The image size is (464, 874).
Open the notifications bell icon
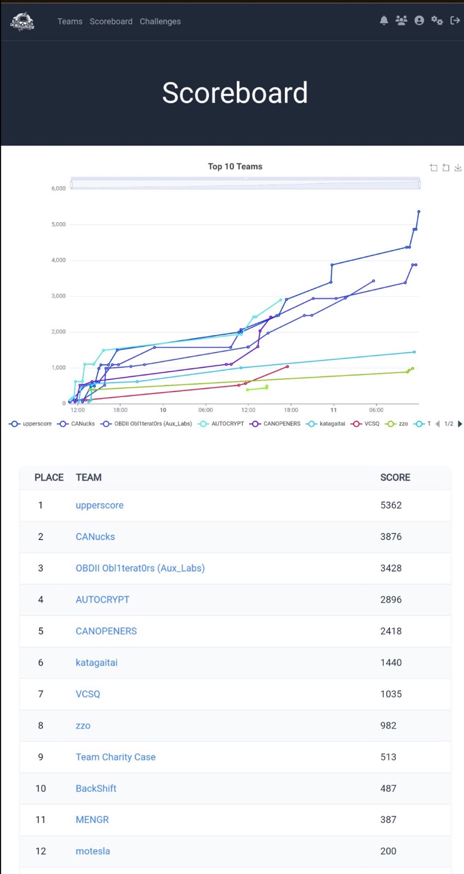(384, 21)
